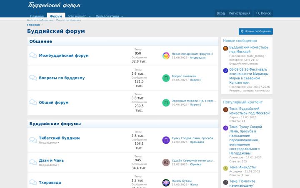Click the Тибетский буддизм speech-bubble icon
The image size is (300, 188).
tap(33, 140)
